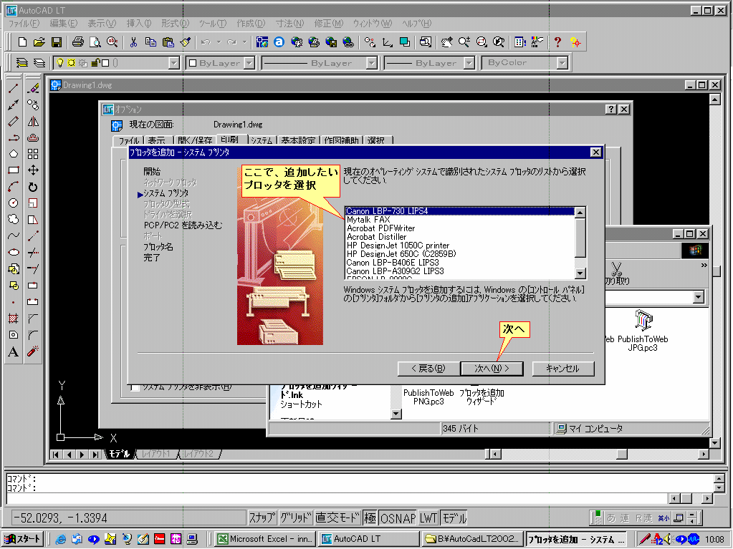
Task: Click the ? help button of Options dialog
Action: point(611,110)
